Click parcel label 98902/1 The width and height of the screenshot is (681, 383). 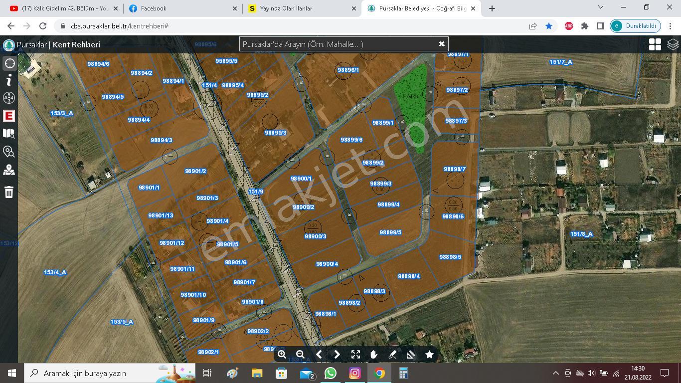click(x=208, y=352)
